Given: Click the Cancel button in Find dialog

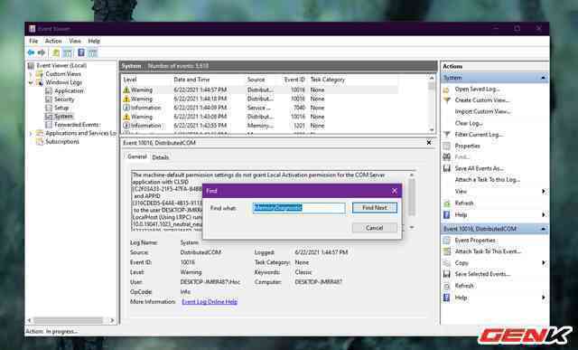Looking at the screenshot, I should pyautogui.click(x=375, y=228).
